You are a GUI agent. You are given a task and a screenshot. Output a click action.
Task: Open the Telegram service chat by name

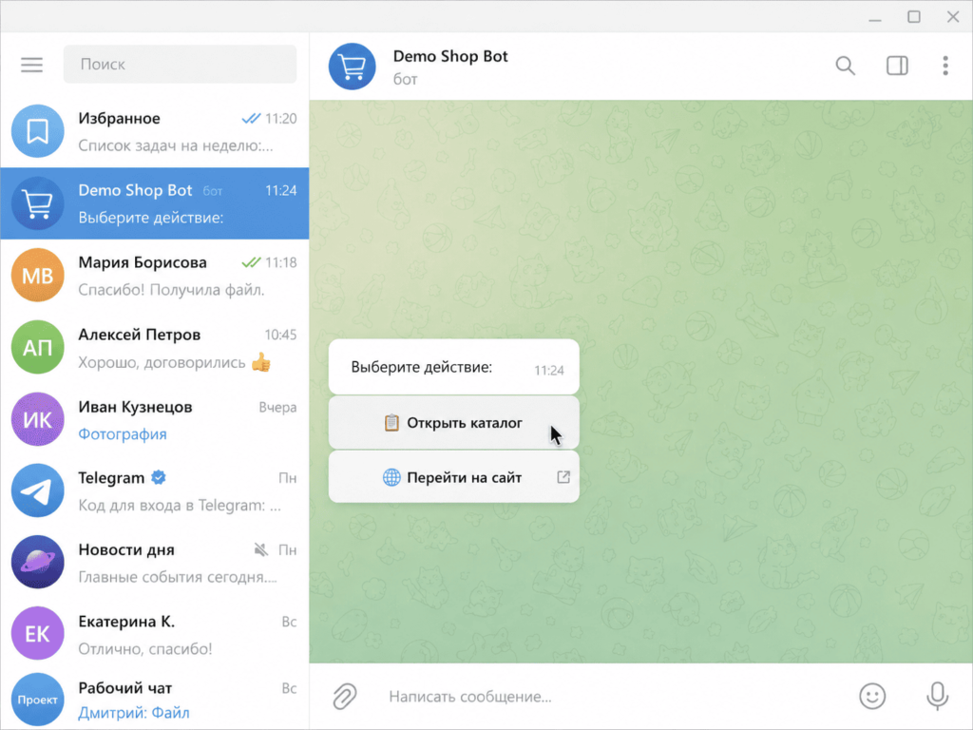pyautogui.click(x=111, y=477)
